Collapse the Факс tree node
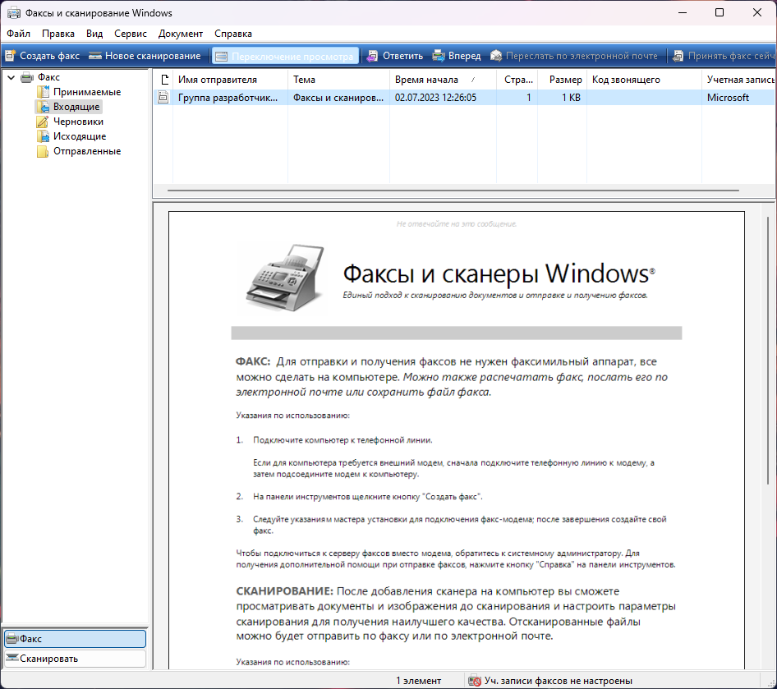The image size is (777, 689). click(x=11, y=77)
